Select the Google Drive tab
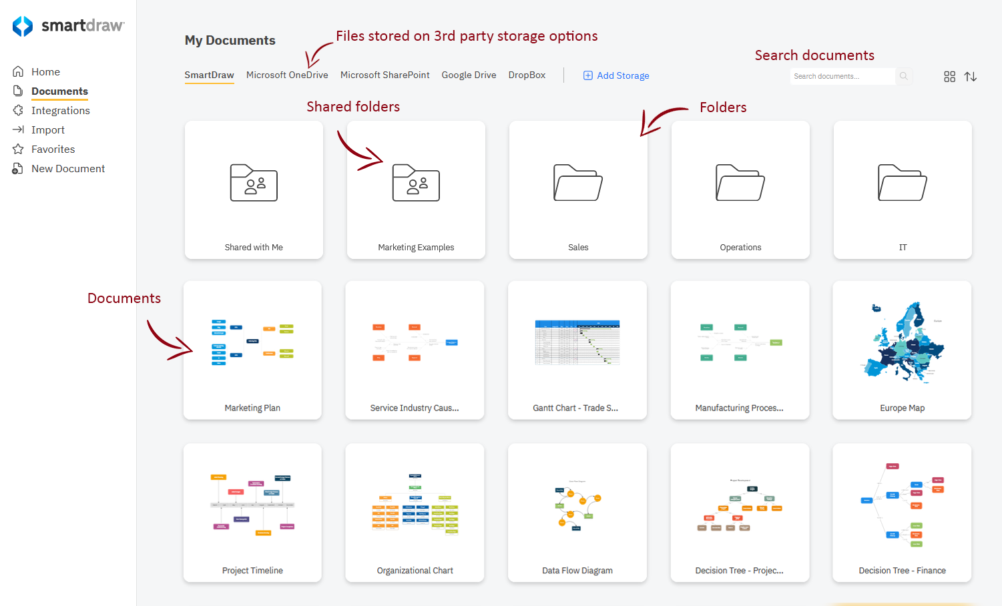The height and width of the screenshot is (606, 1002). (469, 75)
